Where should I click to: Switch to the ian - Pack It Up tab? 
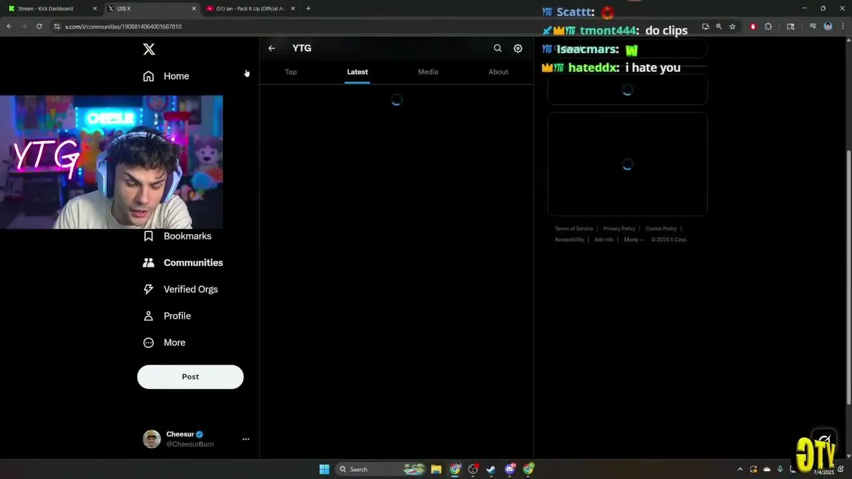[x=250, y=9]
